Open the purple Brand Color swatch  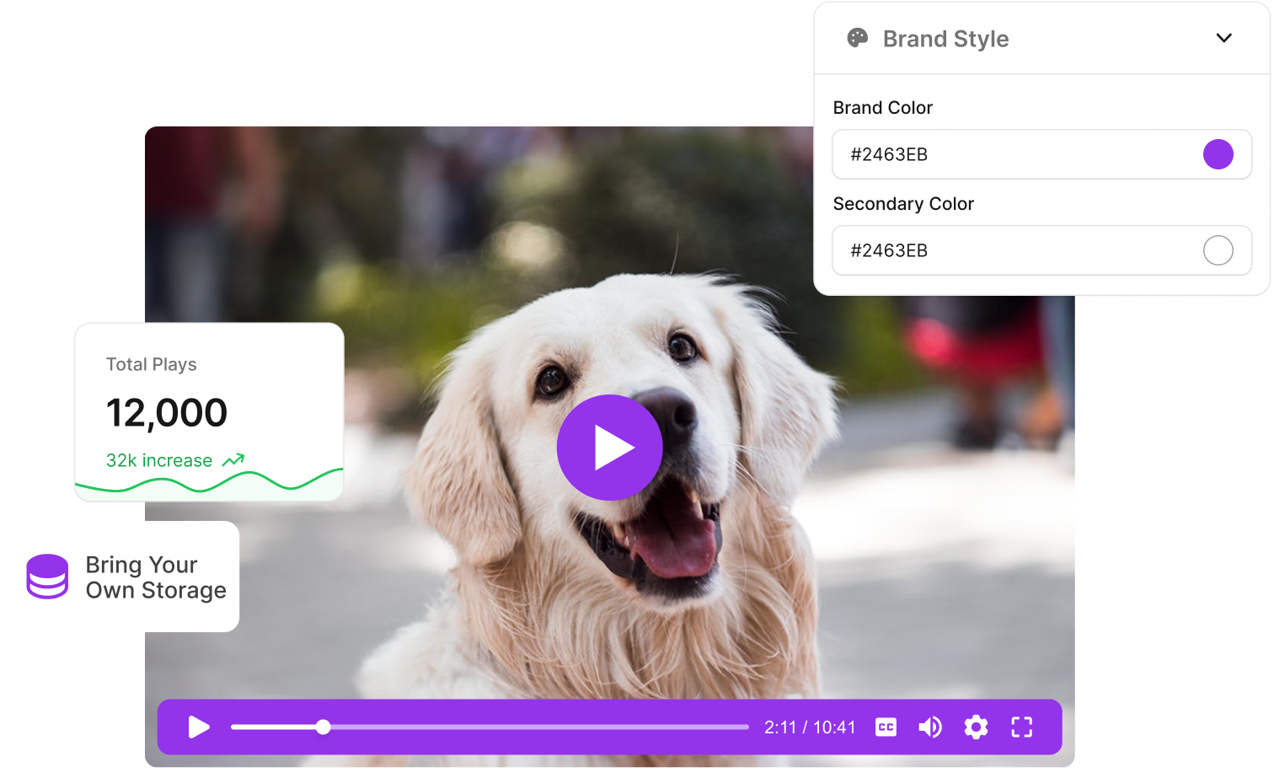click(1218, 154)
